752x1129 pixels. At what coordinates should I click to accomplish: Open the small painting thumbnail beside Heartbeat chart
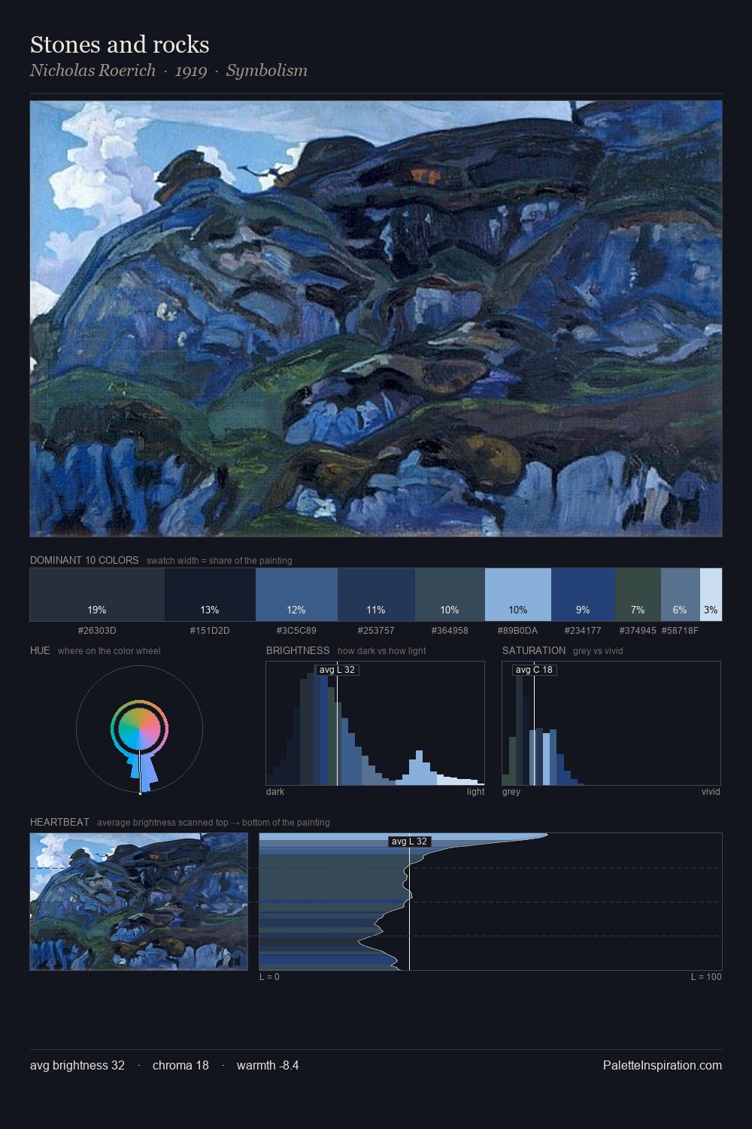pos(139,902)
